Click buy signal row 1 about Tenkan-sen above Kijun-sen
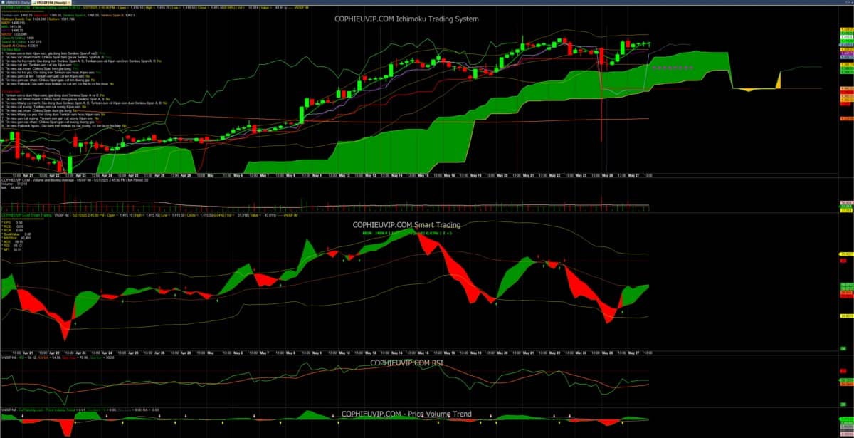The width and height of the screenshot is (854, 438). 54,52
